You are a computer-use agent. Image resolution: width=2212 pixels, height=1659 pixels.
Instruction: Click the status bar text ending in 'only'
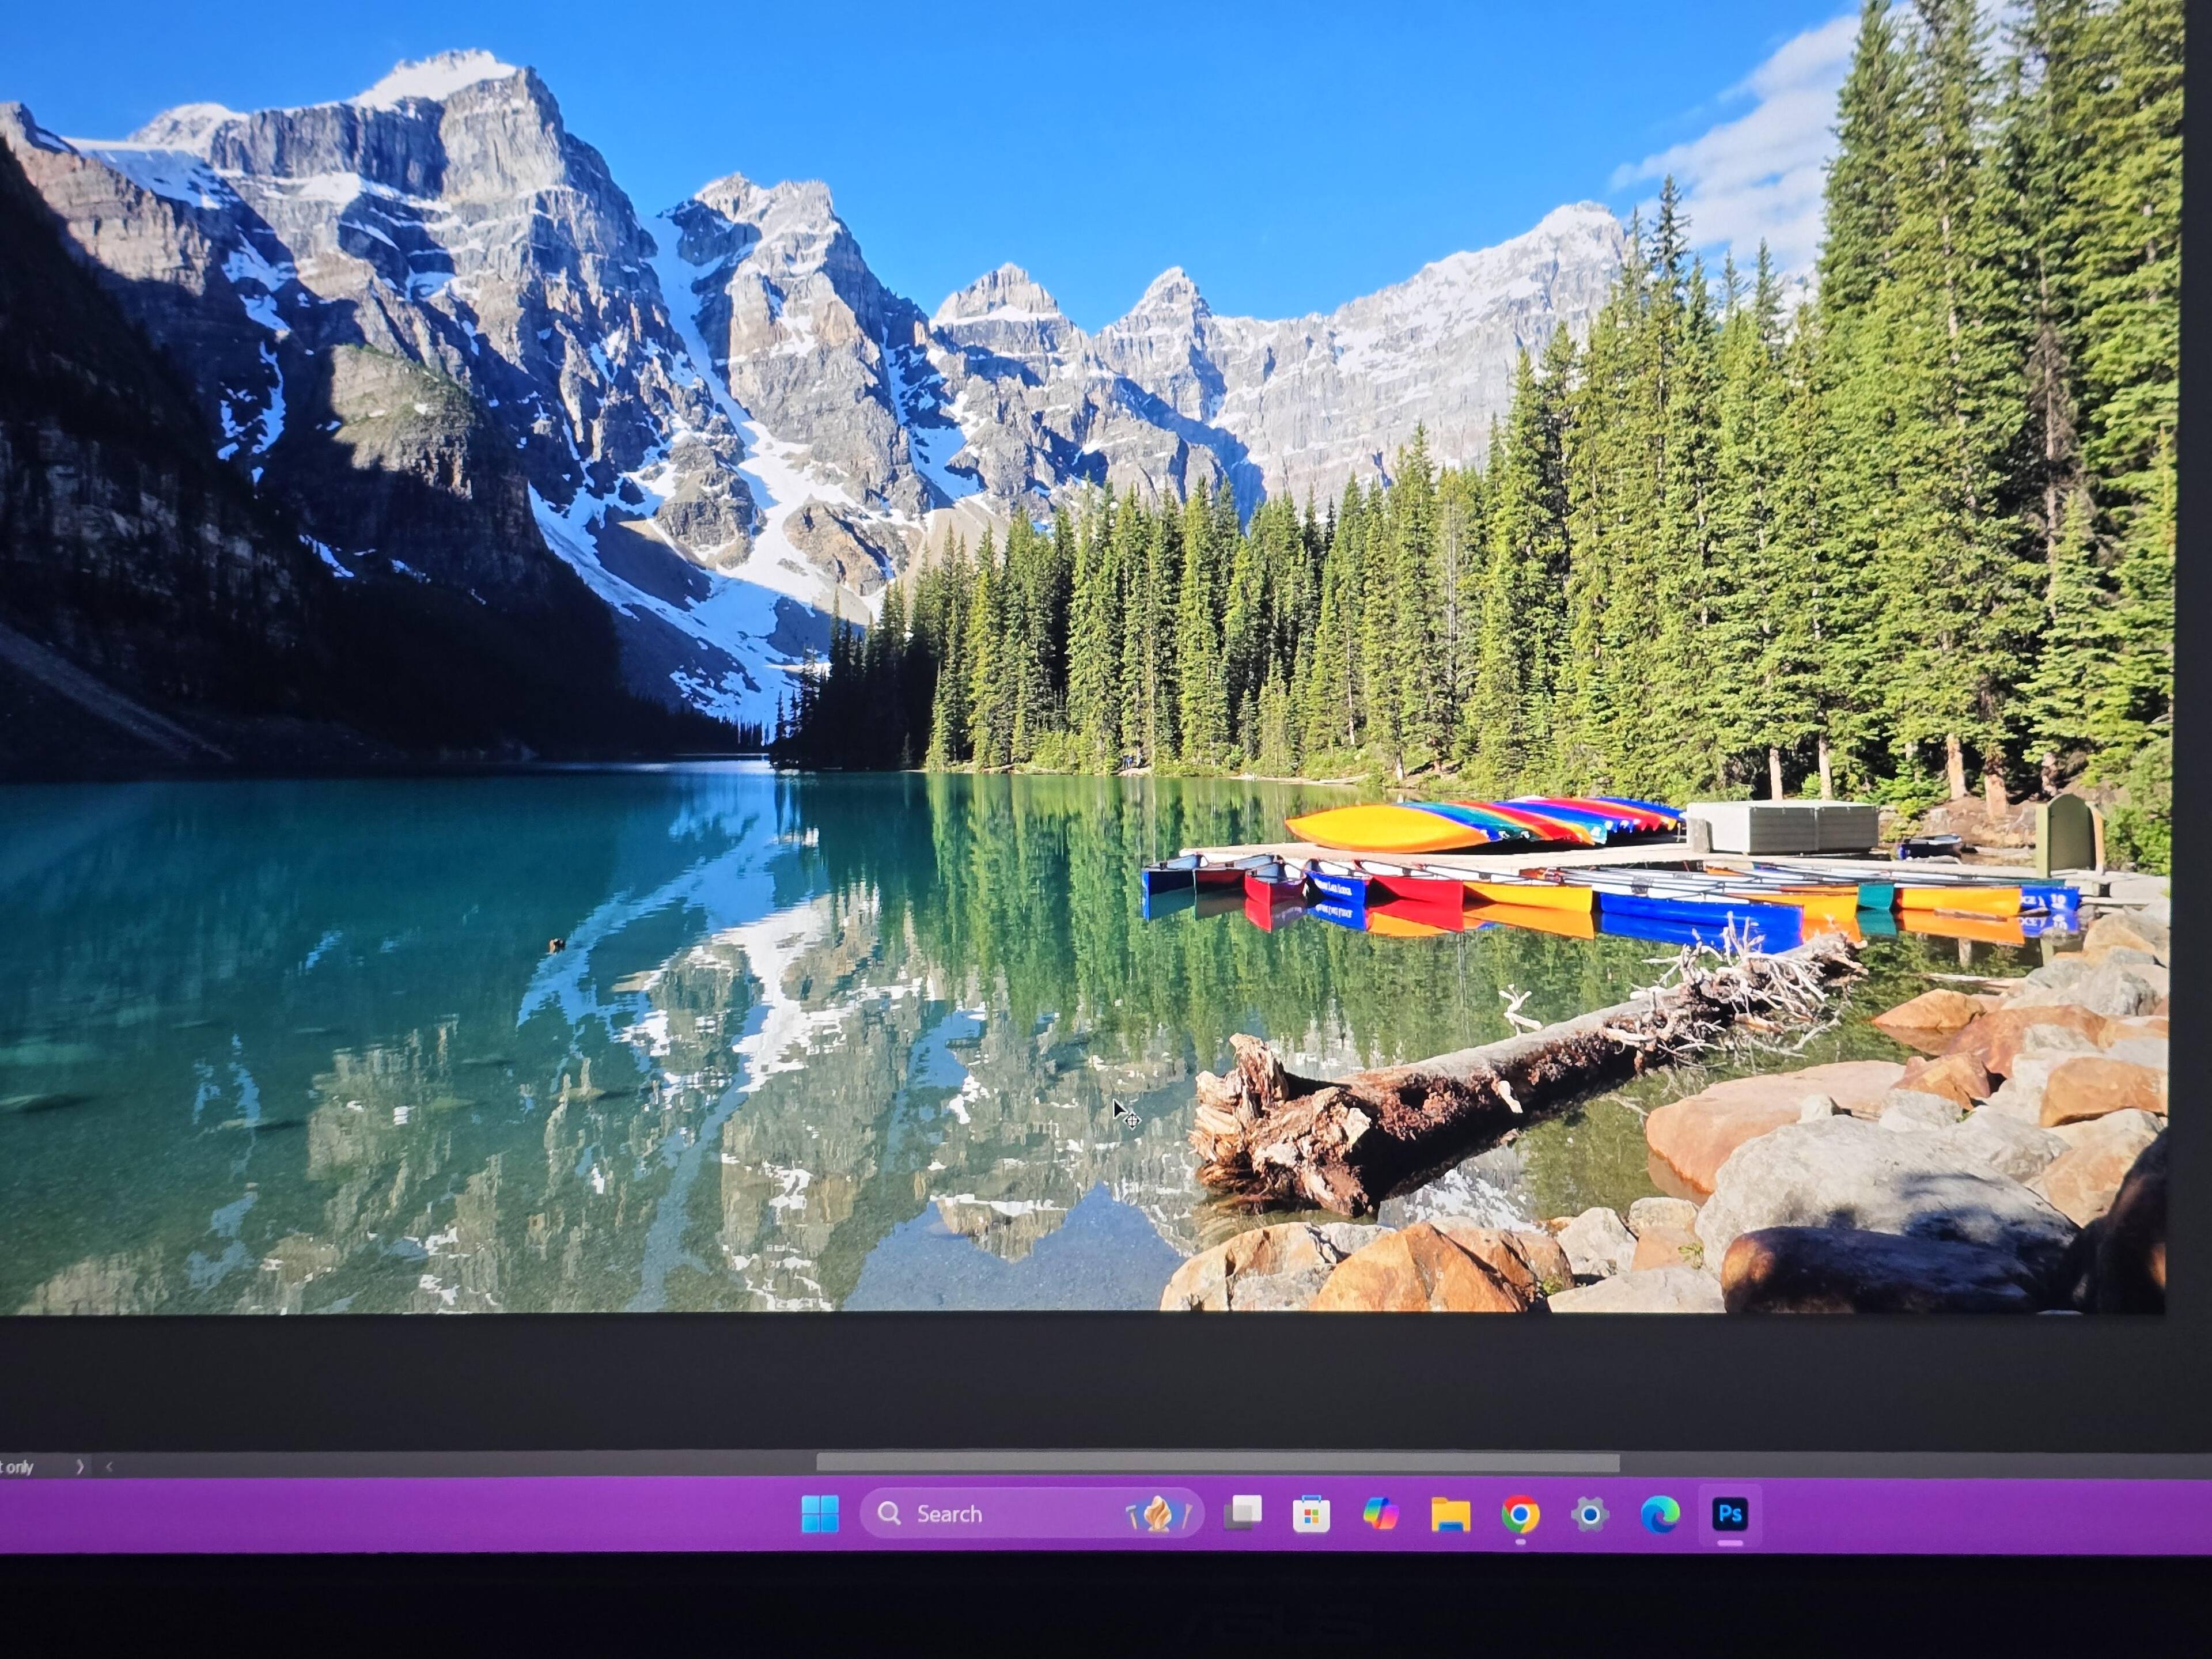[18, 1467]
